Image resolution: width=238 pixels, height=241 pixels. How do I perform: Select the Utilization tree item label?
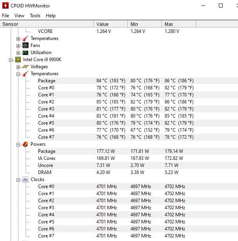(41, 53)
